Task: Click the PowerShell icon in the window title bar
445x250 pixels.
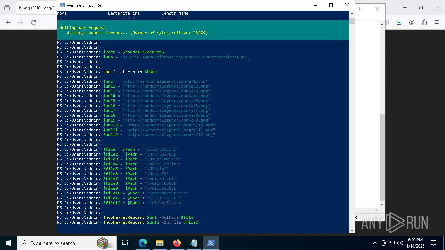Action: [62, 5]
